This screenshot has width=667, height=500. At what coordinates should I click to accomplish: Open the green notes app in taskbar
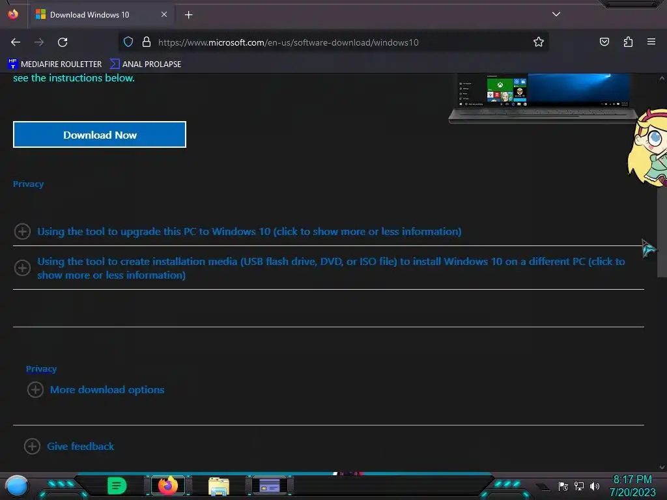(x=117, y=486)
